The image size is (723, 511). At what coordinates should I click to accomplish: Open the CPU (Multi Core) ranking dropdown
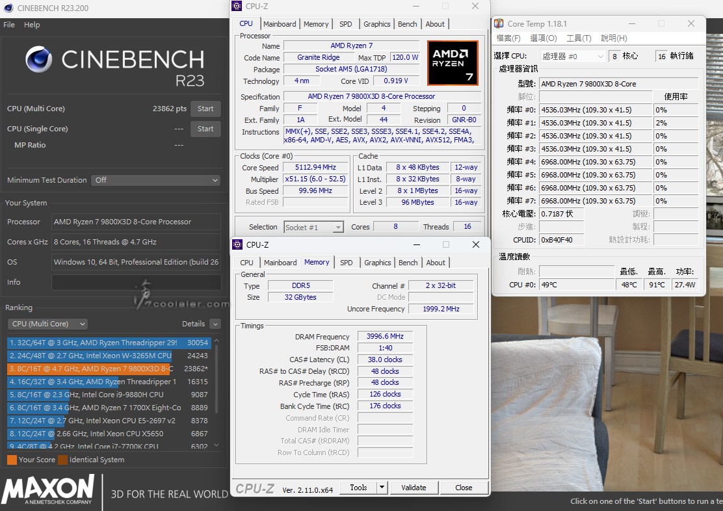click(x=47, y=324)
